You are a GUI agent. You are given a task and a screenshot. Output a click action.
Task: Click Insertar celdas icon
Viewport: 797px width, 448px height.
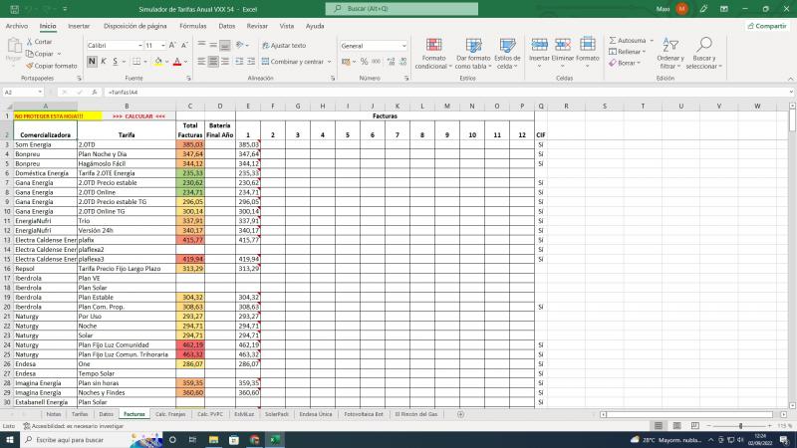point(539,46)
